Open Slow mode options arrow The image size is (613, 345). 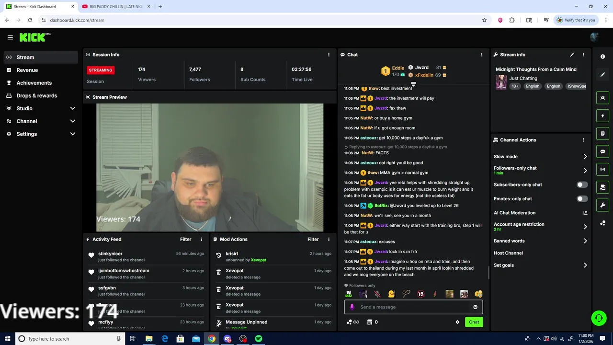point(585,157)
